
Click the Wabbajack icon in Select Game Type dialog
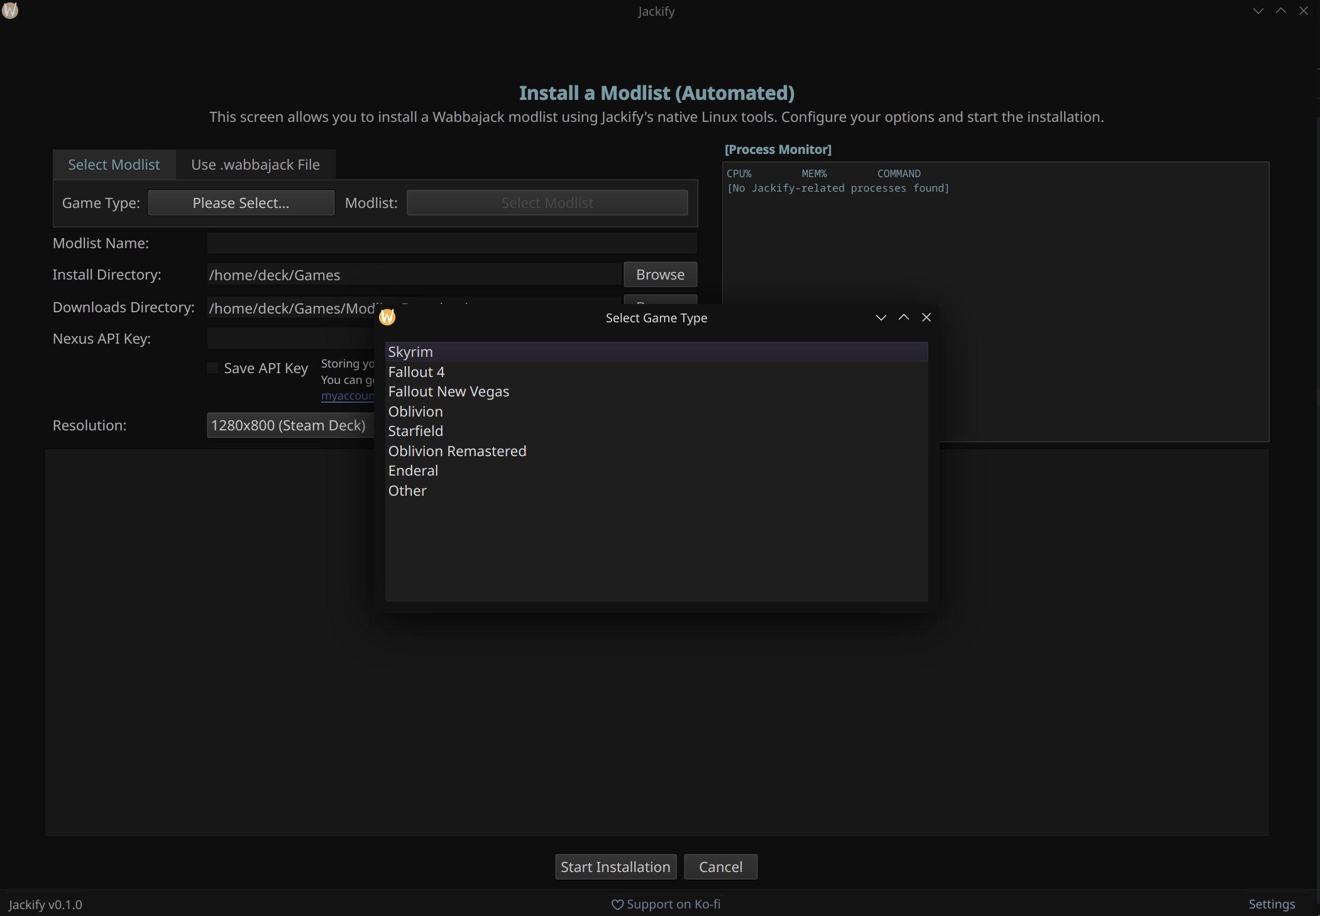[387, 317]
